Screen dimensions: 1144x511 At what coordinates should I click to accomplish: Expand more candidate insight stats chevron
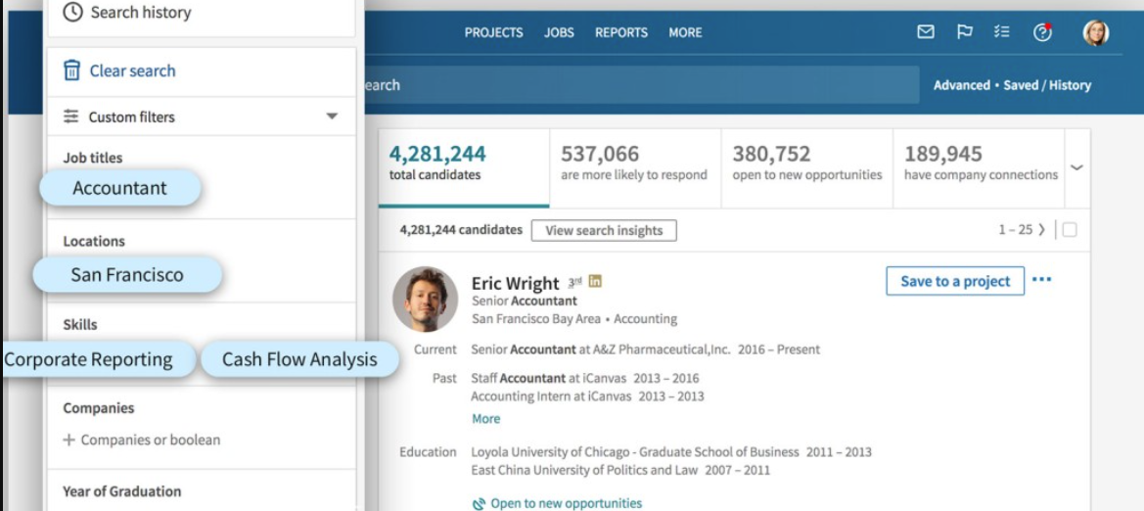point(1076,168)
